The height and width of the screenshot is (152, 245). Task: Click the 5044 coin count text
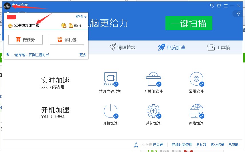click(78, 26)
